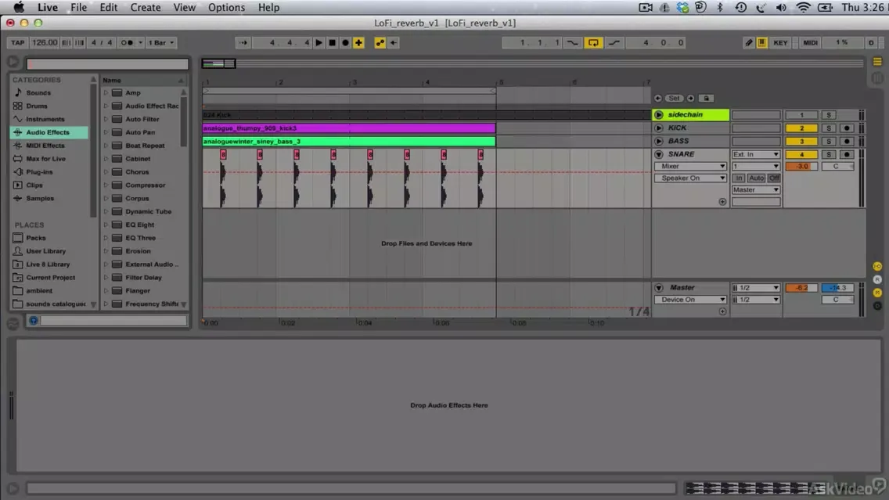Toggle SNARE track activator 4
889x500 pixels.
coord(801,154)
